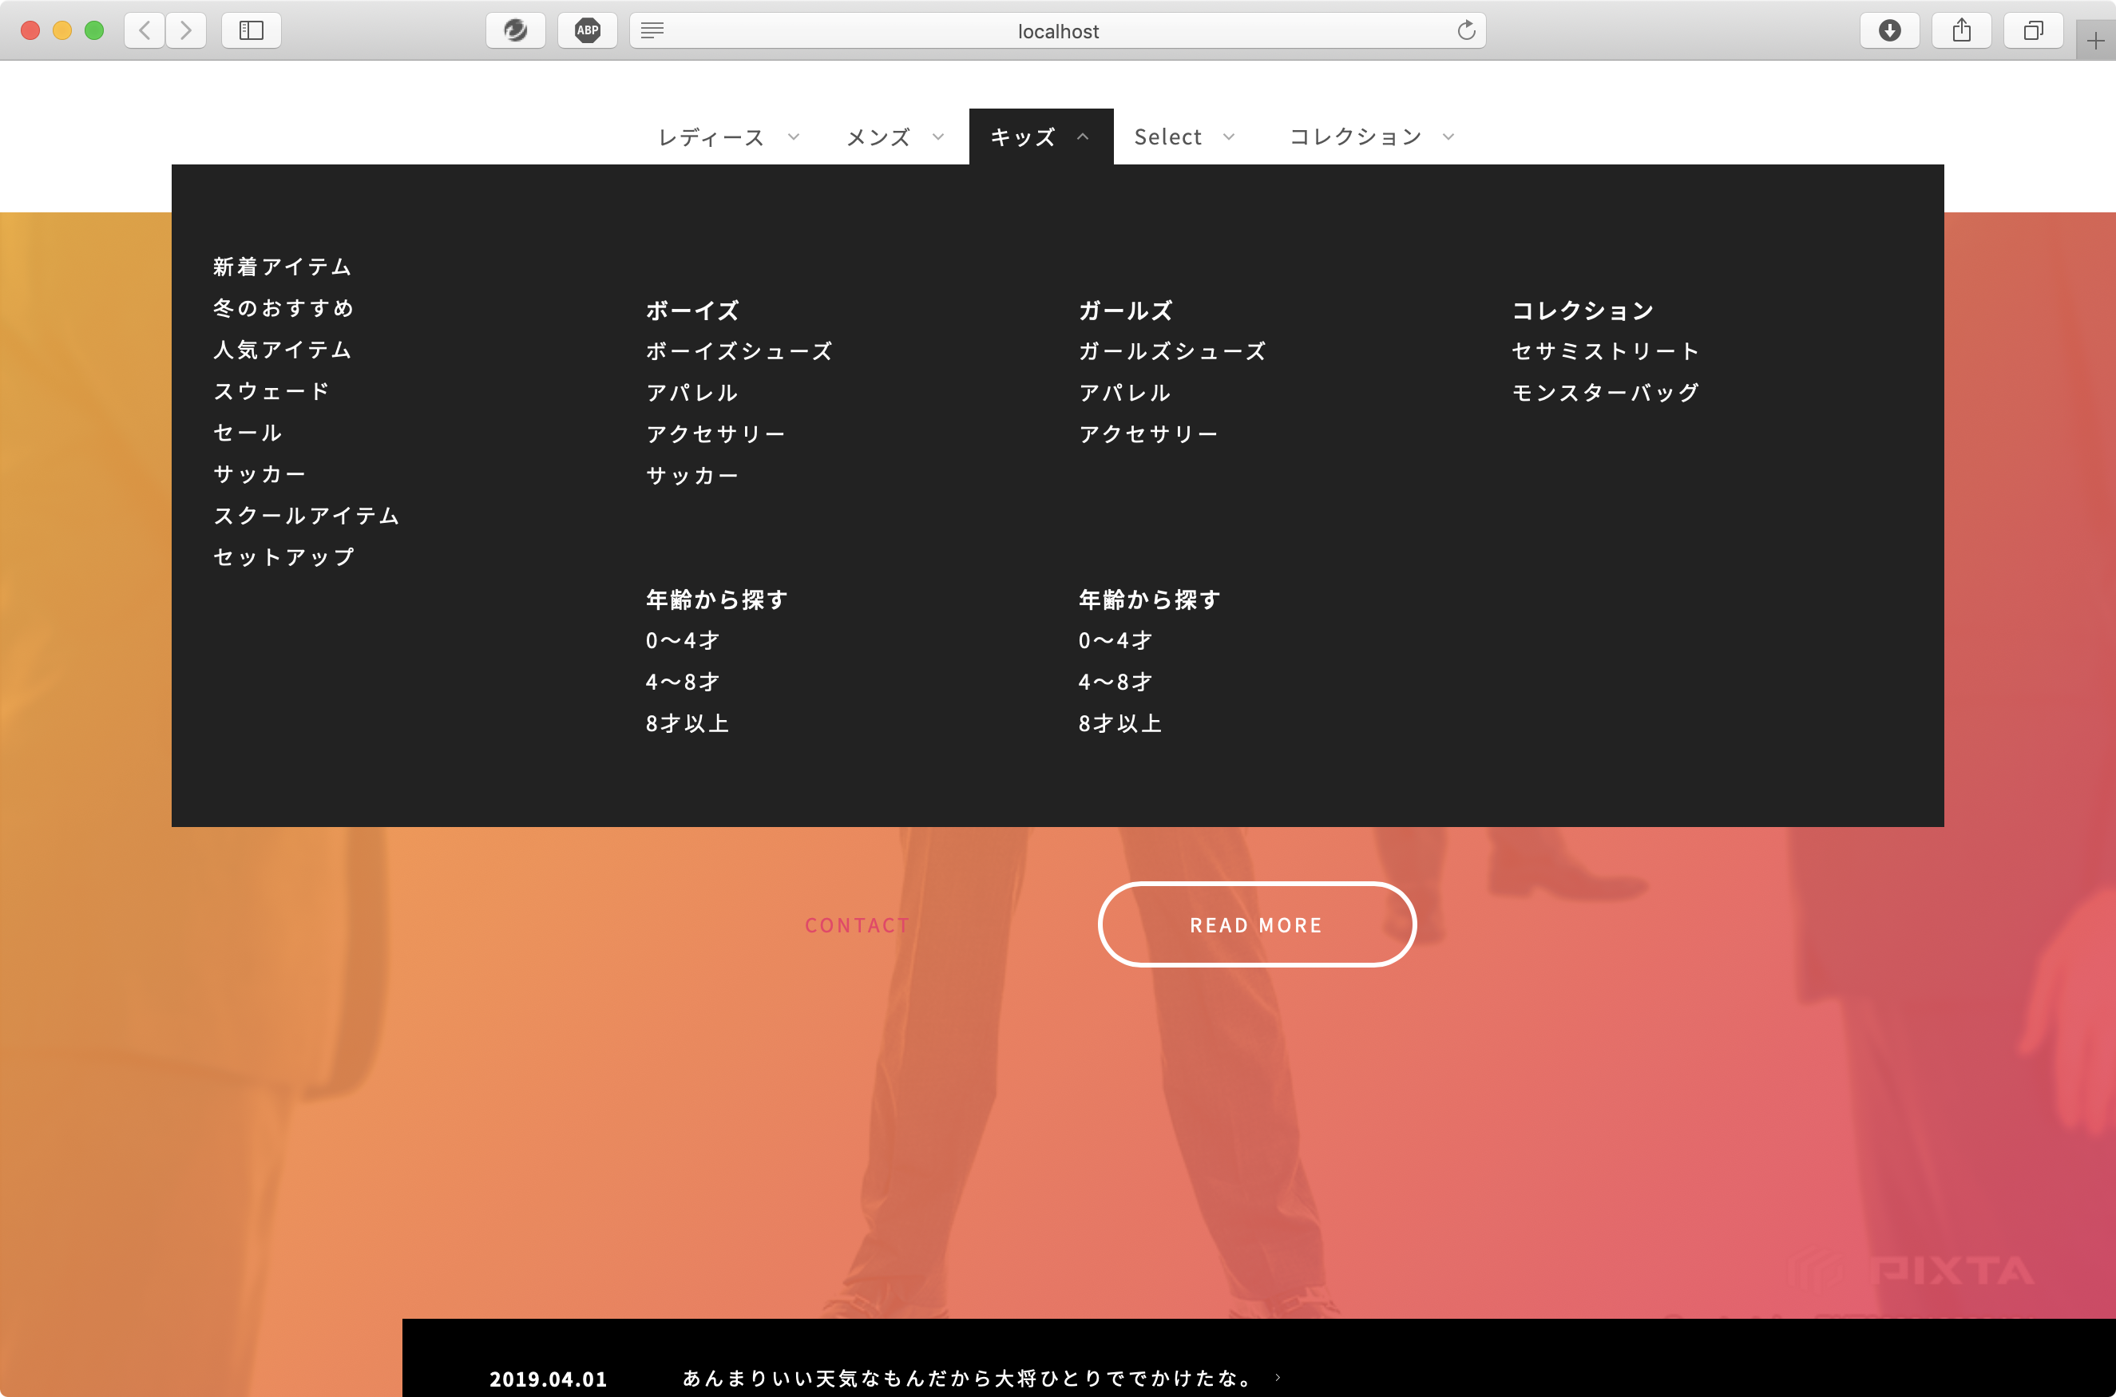Click the ボーイズシューズ menu item
This screenshot has width=2116, height=1397.
(x=739, y=350)
